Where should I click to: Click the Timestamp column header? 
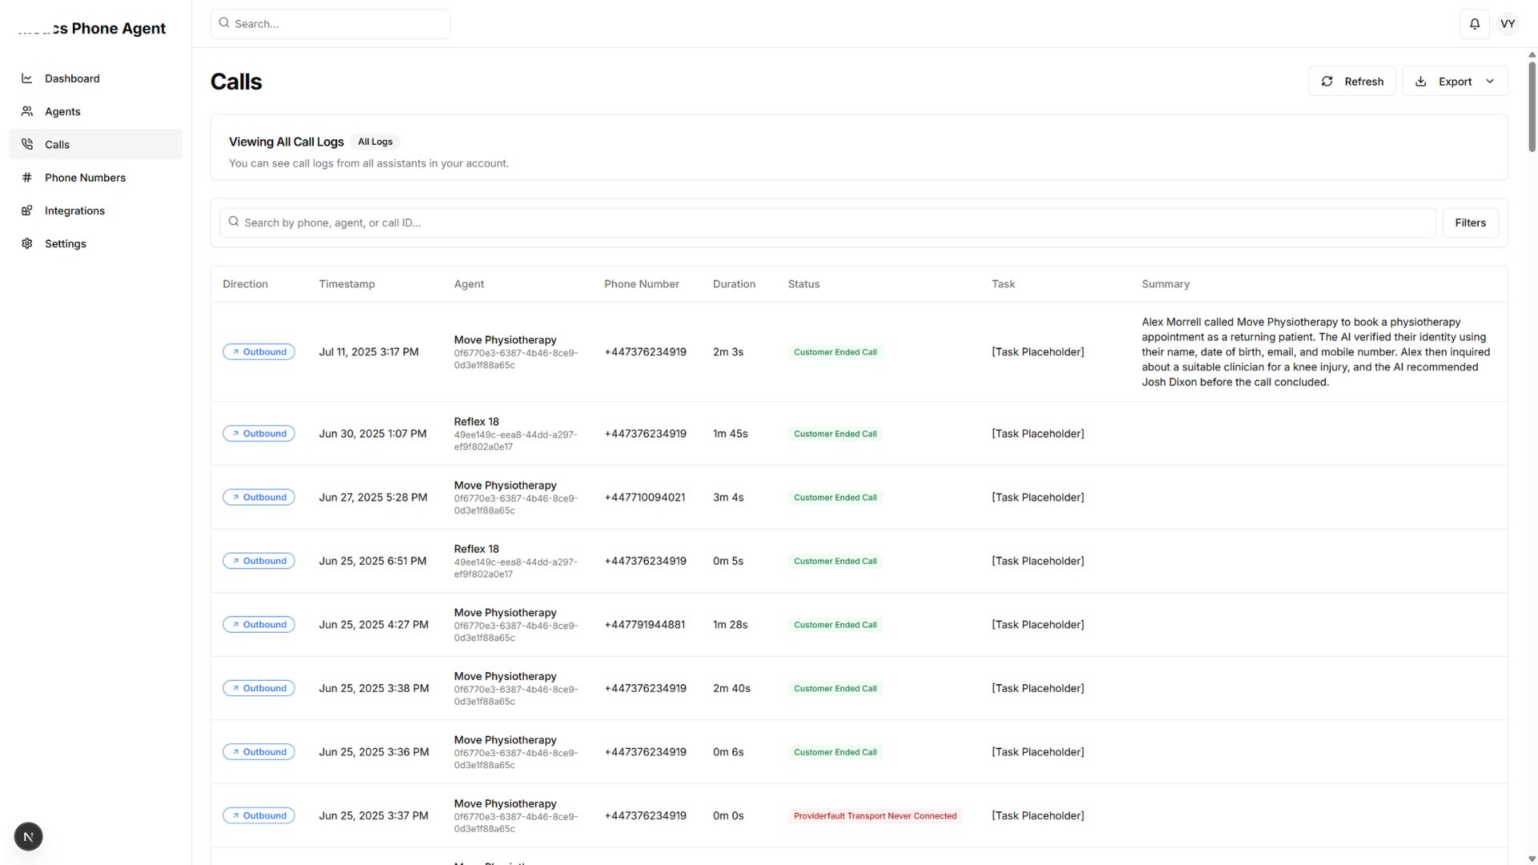point(347,284)
